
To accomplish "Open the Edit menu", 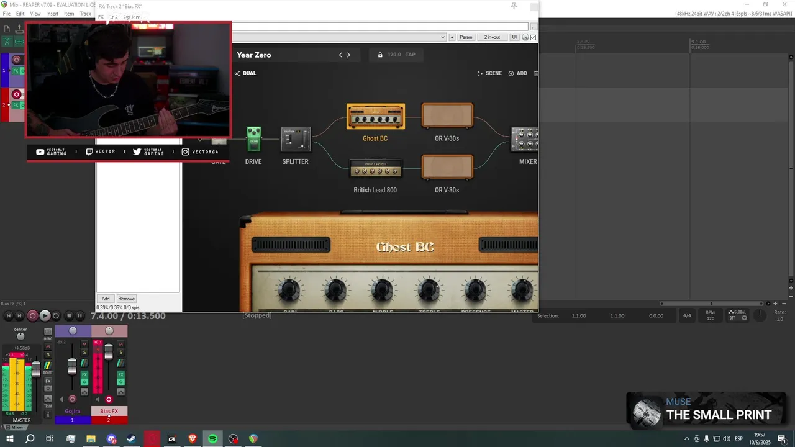I will tap(20, 13).
